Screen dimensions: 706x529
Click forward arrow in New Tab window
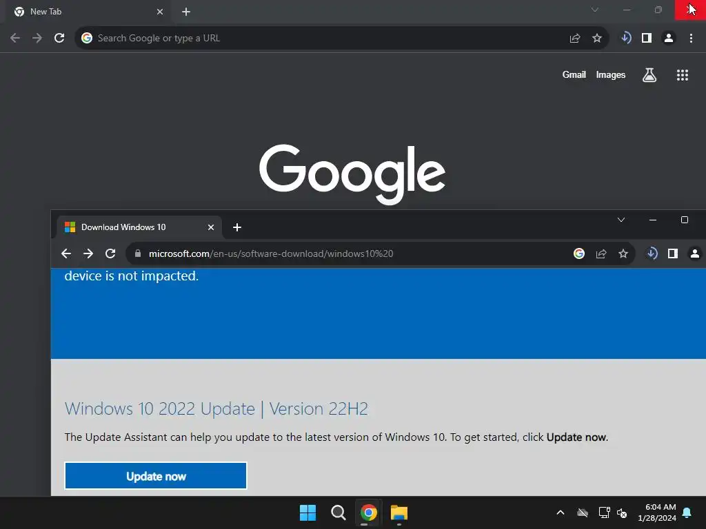(37, 38)
